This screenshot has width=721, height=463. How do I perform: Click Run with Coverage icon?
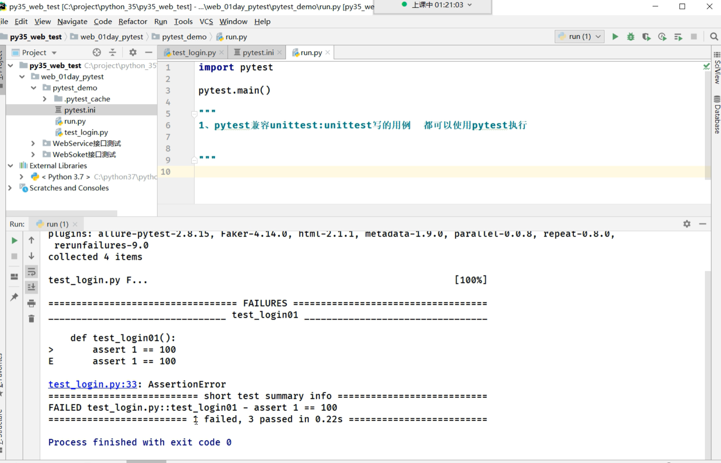point(646,37)
